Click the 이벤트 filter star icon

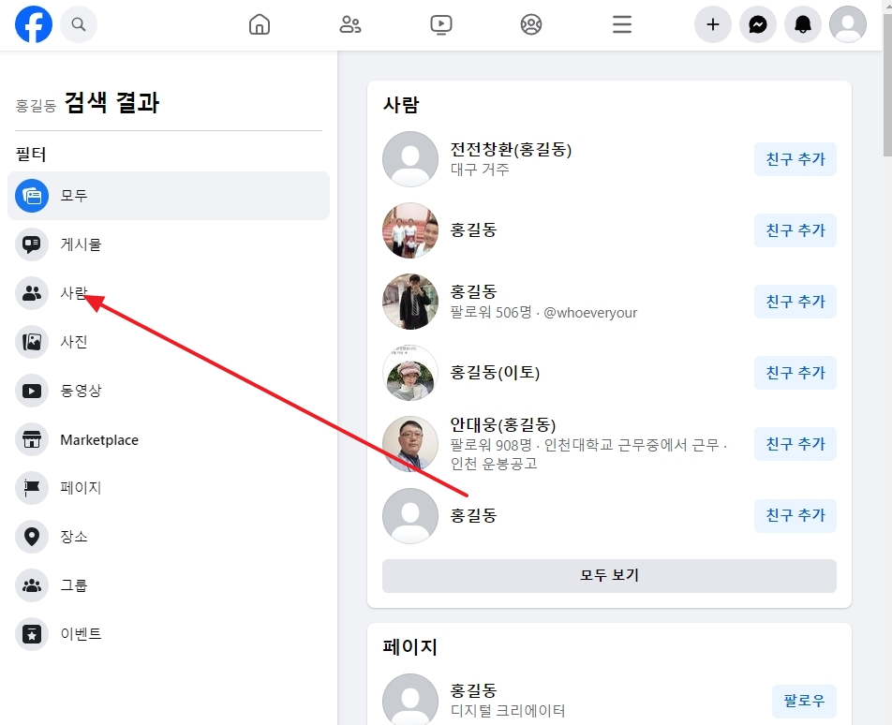click(32, 634)
